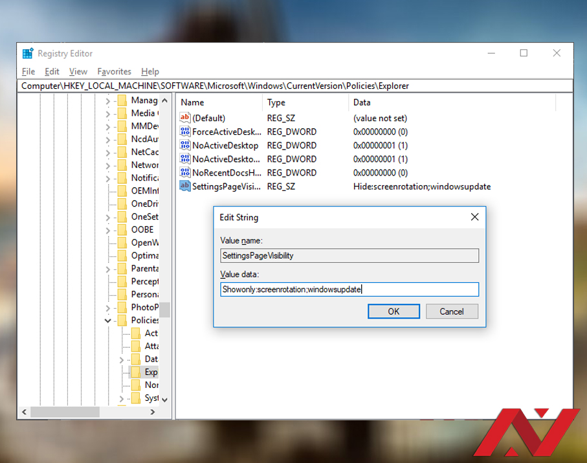
Task: Click the Syst subfolder icon under Policies
Action: coord(136,398)
